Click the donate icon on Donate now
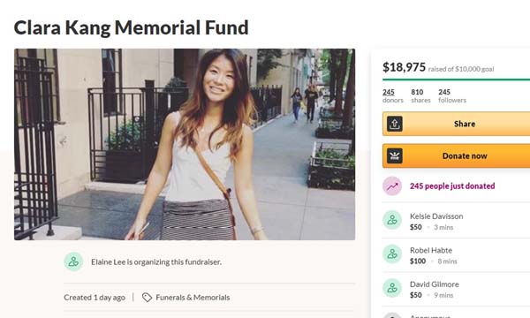Image resolution: width=530 pixels, height=318 pixels. pyautogui.click(x=395, y=155)
